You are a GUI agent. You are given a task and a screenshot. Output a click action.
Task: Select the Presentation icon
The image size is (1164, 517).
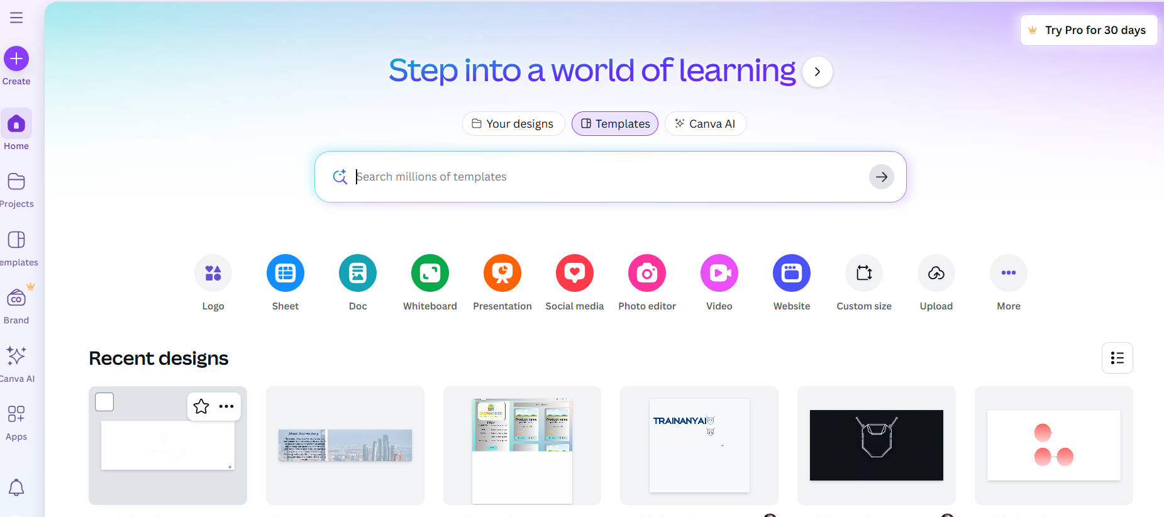coord(502,273)
